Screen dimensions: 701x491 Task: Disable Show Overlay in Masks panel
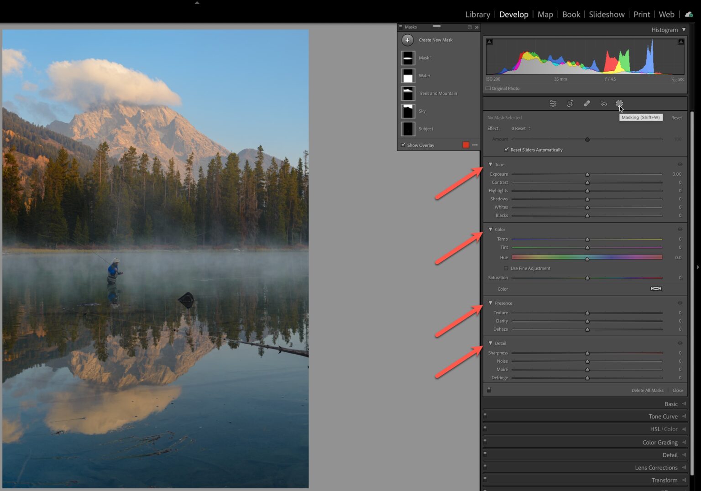pyautogui.click(x=403, y=145)
